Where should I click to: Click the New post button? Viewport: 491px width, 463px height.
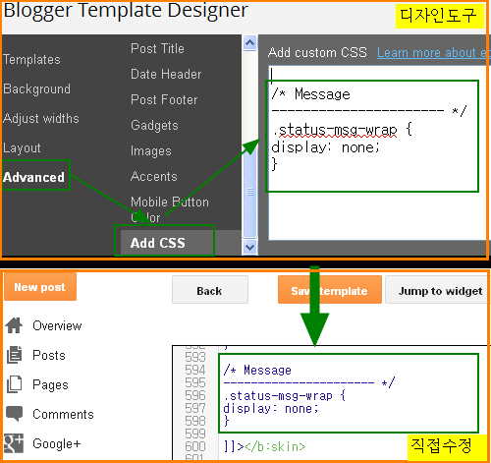(x=40, y=287)
